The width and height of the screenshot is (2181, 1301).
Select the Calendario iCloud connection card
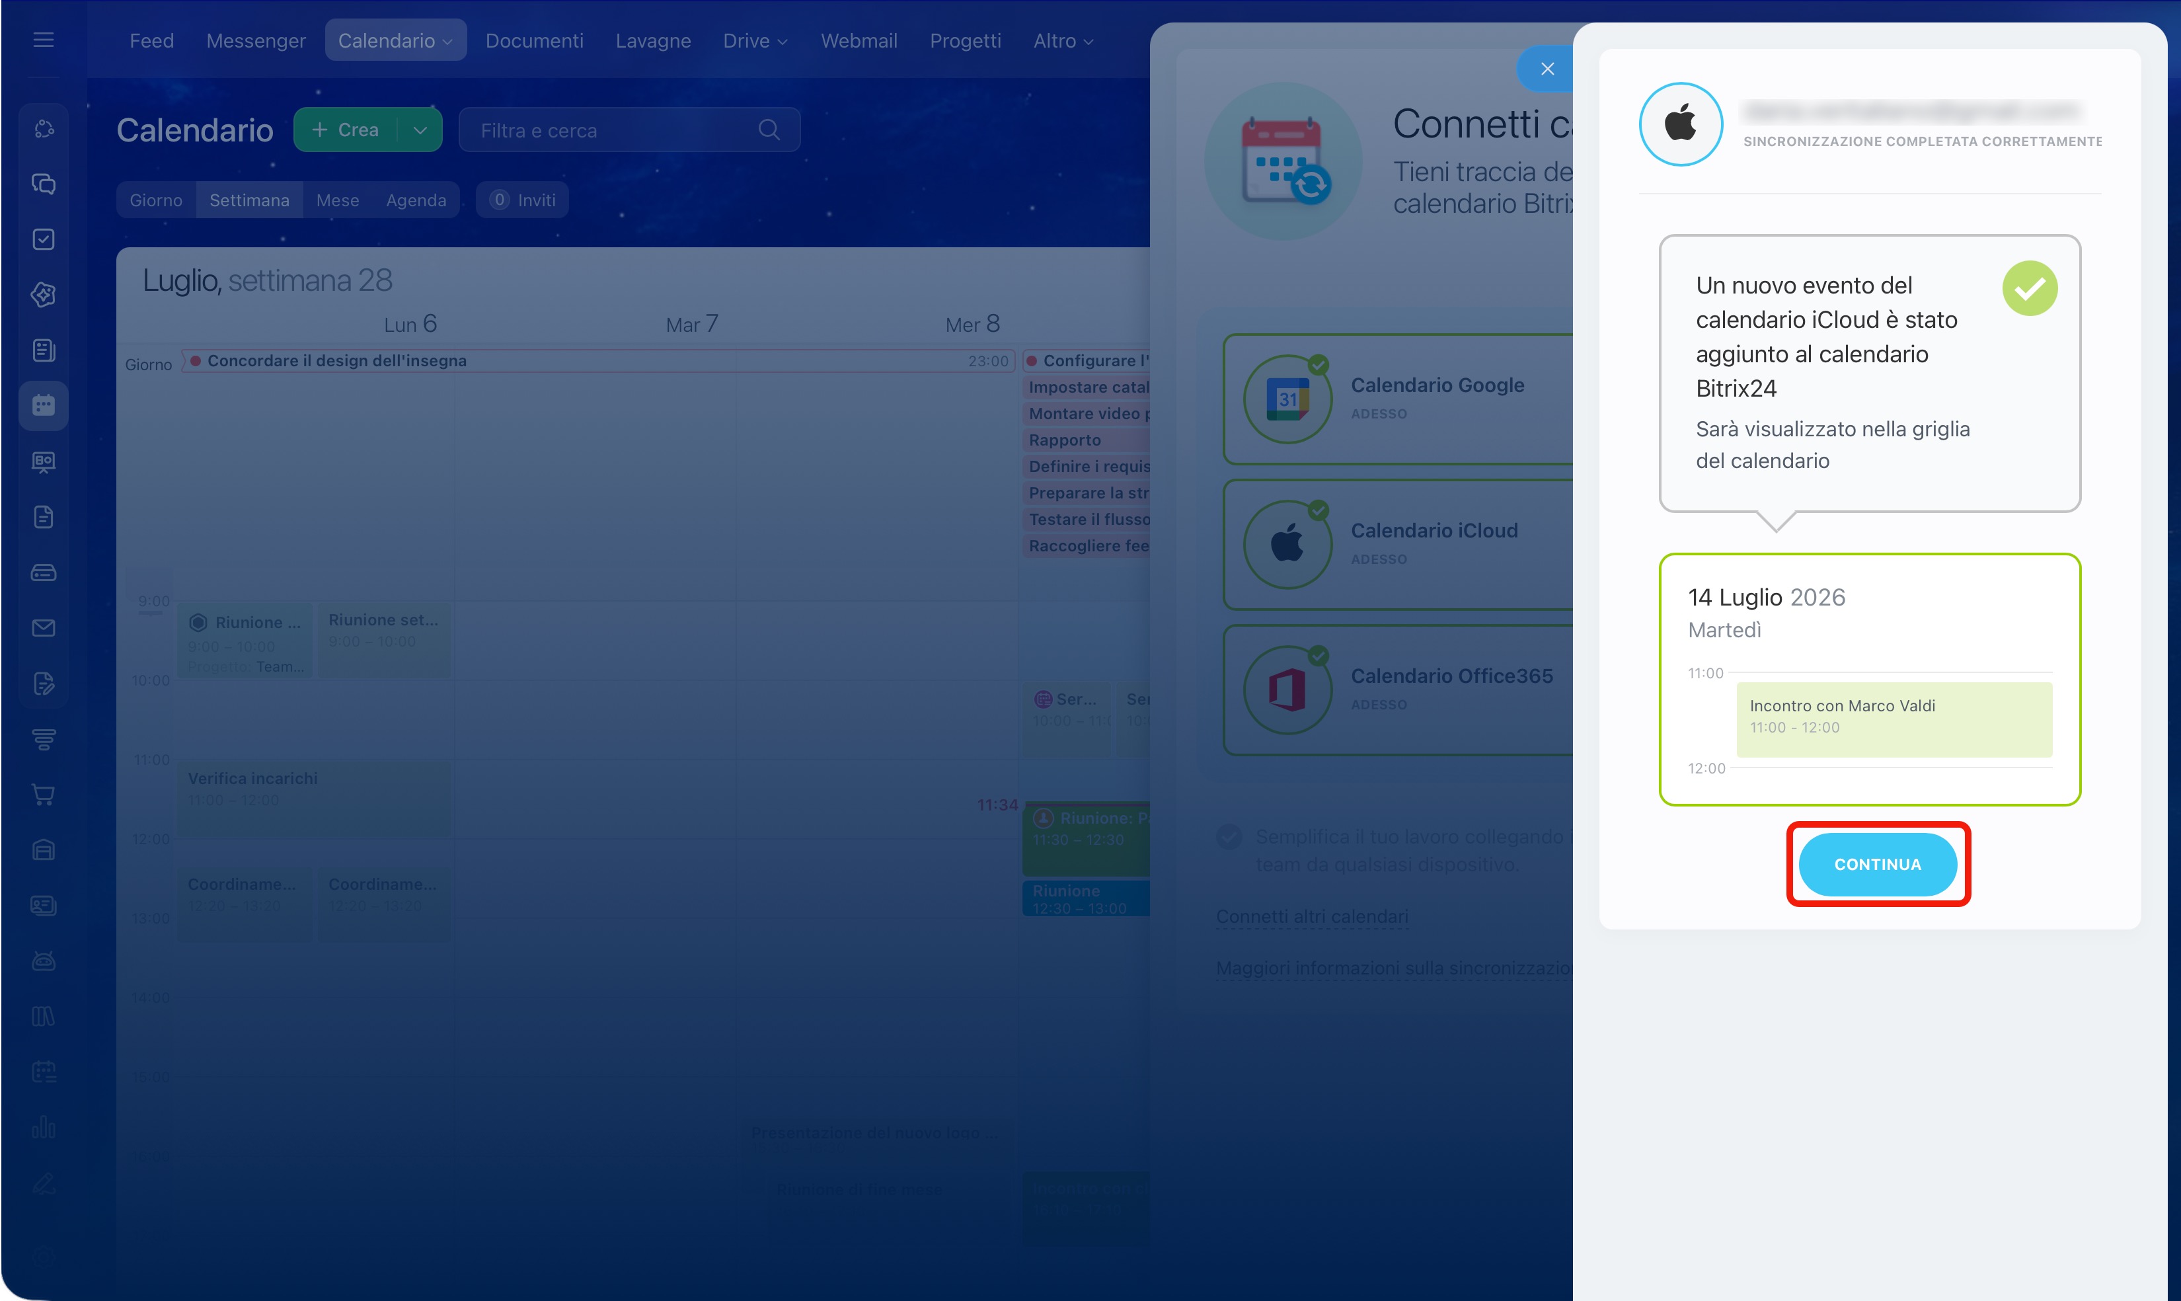click(x=1398, y=545)
